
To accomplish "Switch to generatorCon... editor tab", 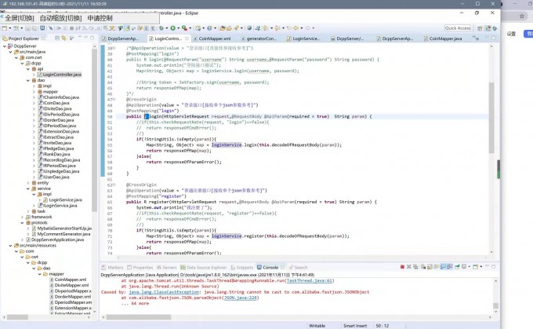I will tap(261, 38).
